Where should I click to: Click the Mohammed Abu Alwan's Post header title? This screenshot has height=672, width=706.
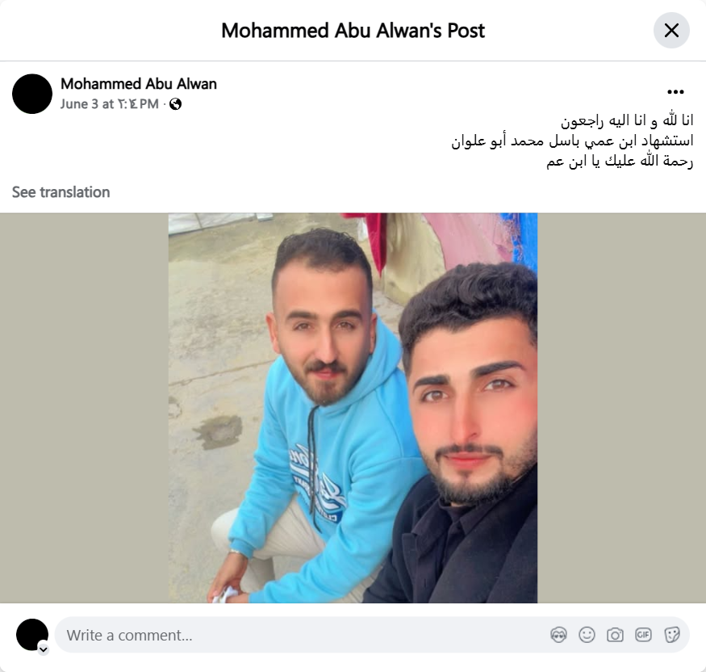pos(353,31)
